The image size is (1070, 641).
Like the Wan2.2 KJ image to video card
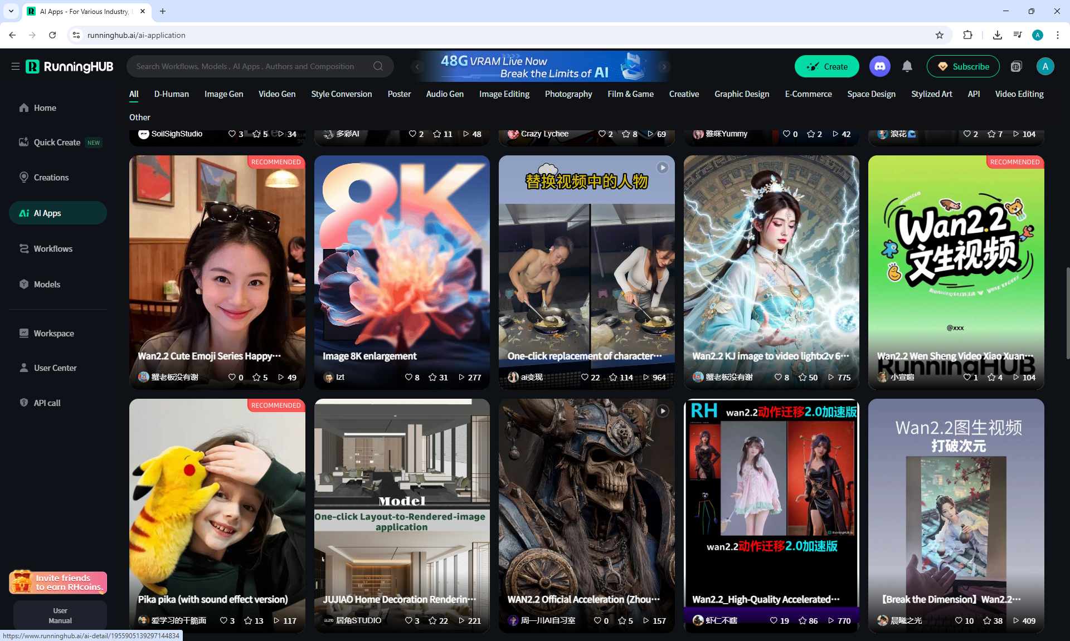[x=778, y=377]
